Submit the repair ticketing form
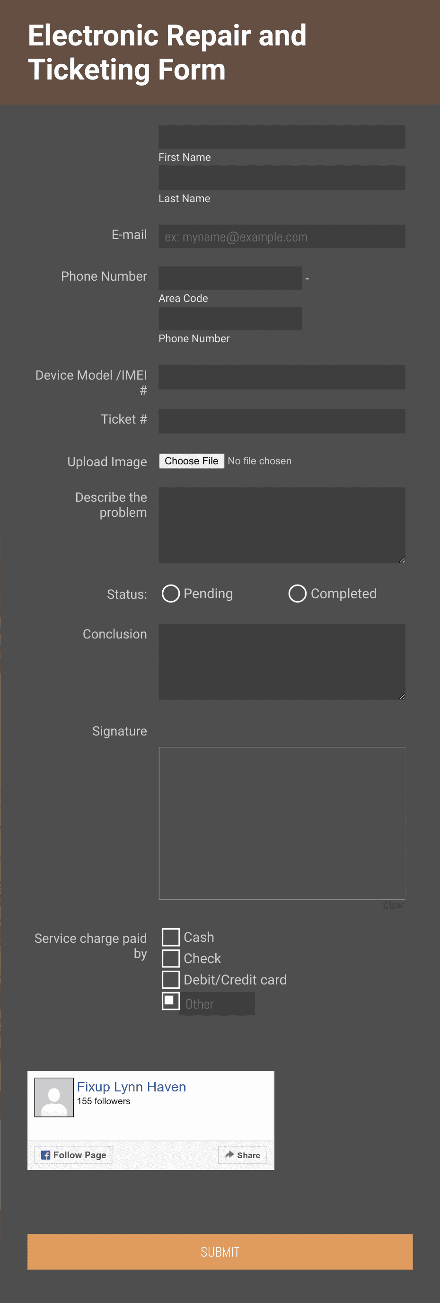 (x=220, y=1252)
